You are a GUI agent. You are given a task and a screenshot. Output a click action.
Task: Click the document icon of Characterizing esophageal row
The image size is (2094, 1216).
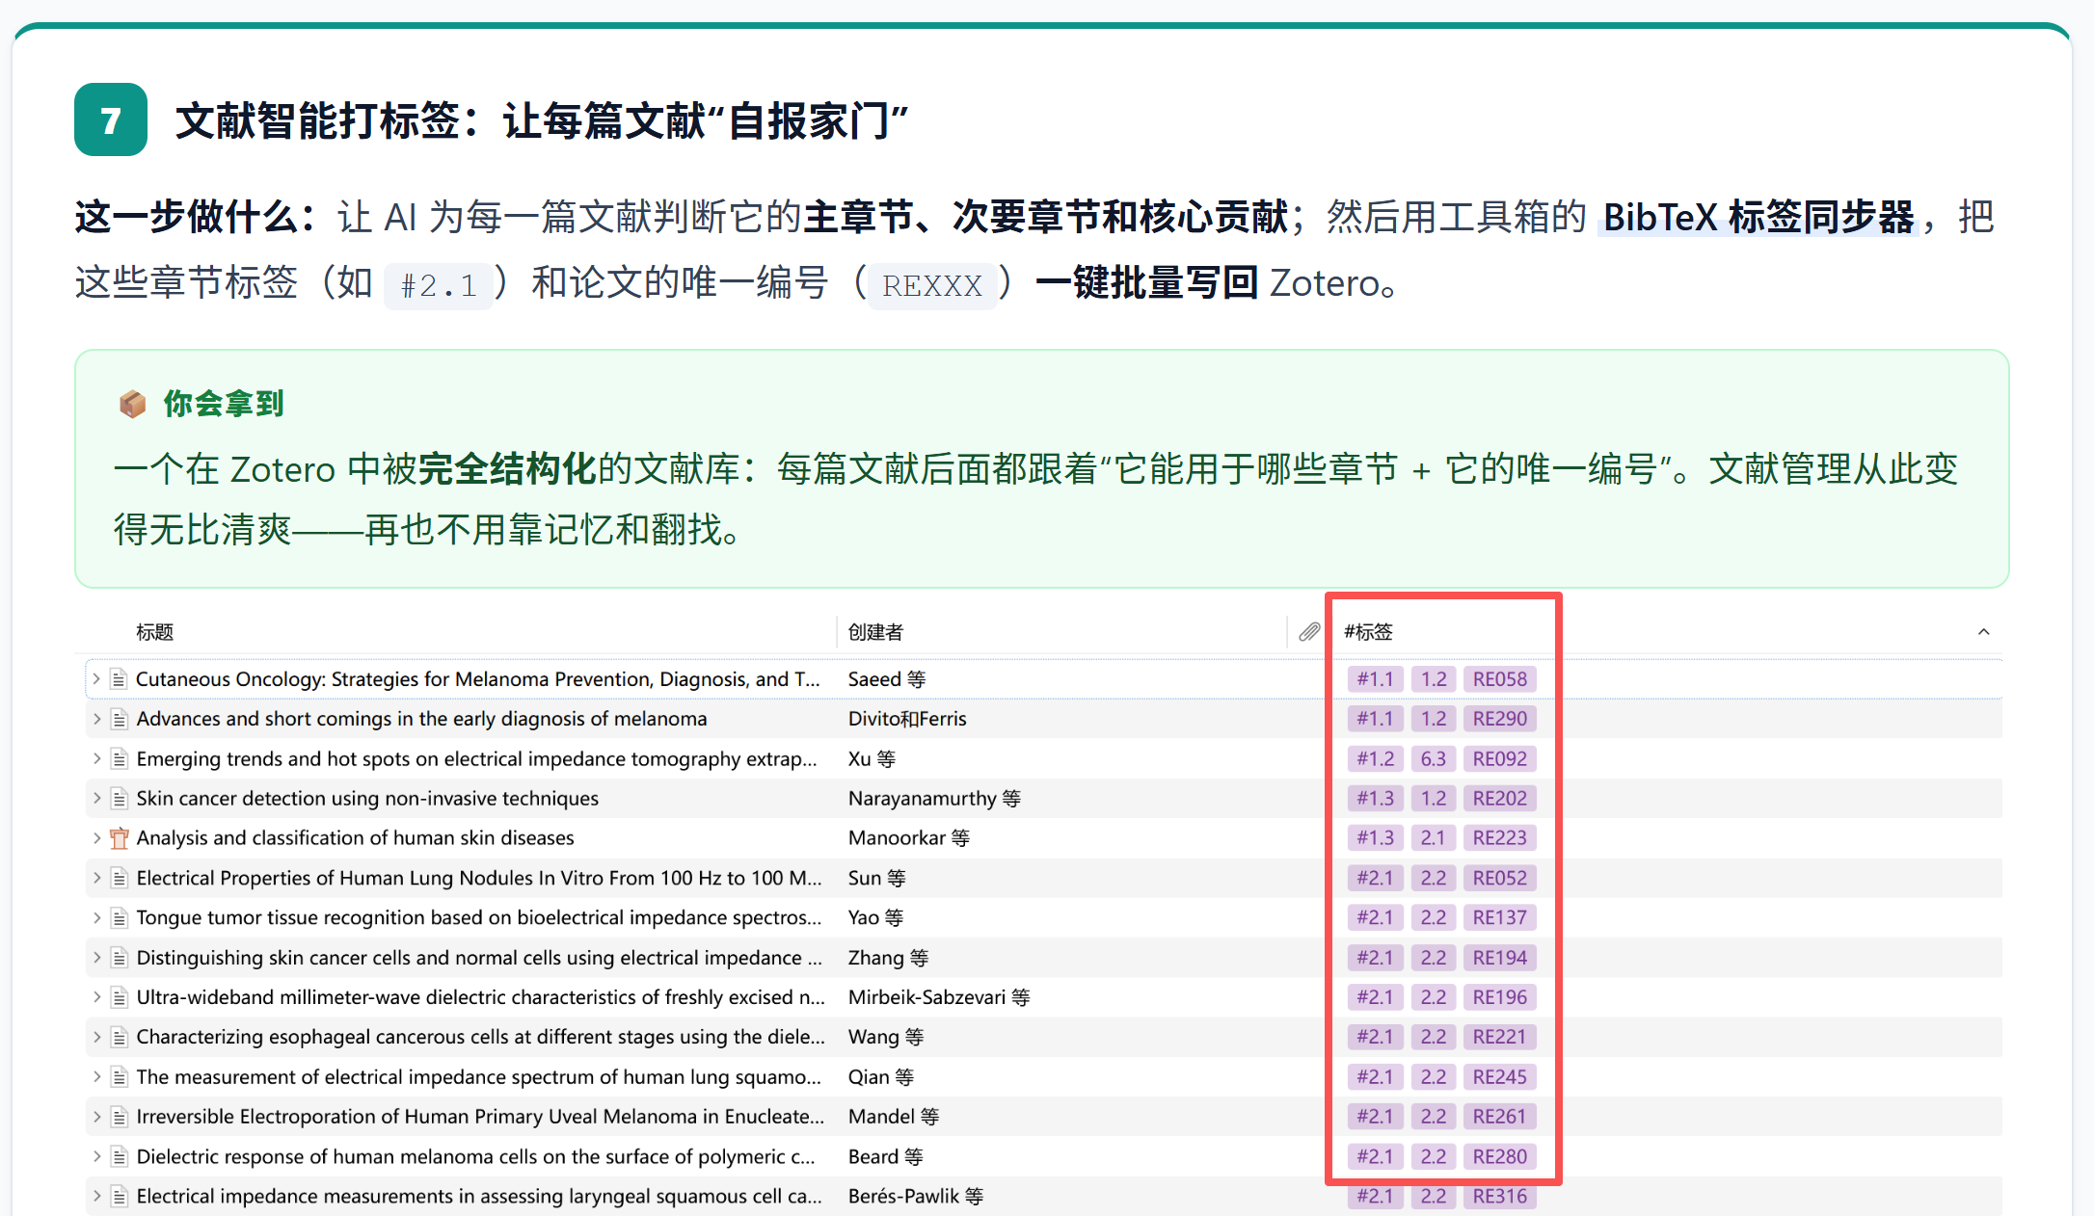point(119,1037)
